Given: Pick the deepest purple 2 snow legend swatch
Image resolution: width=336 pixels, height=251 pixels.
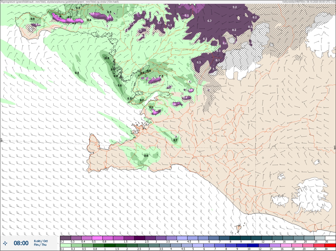Looking at the screenshot, I should click(140, 238).
